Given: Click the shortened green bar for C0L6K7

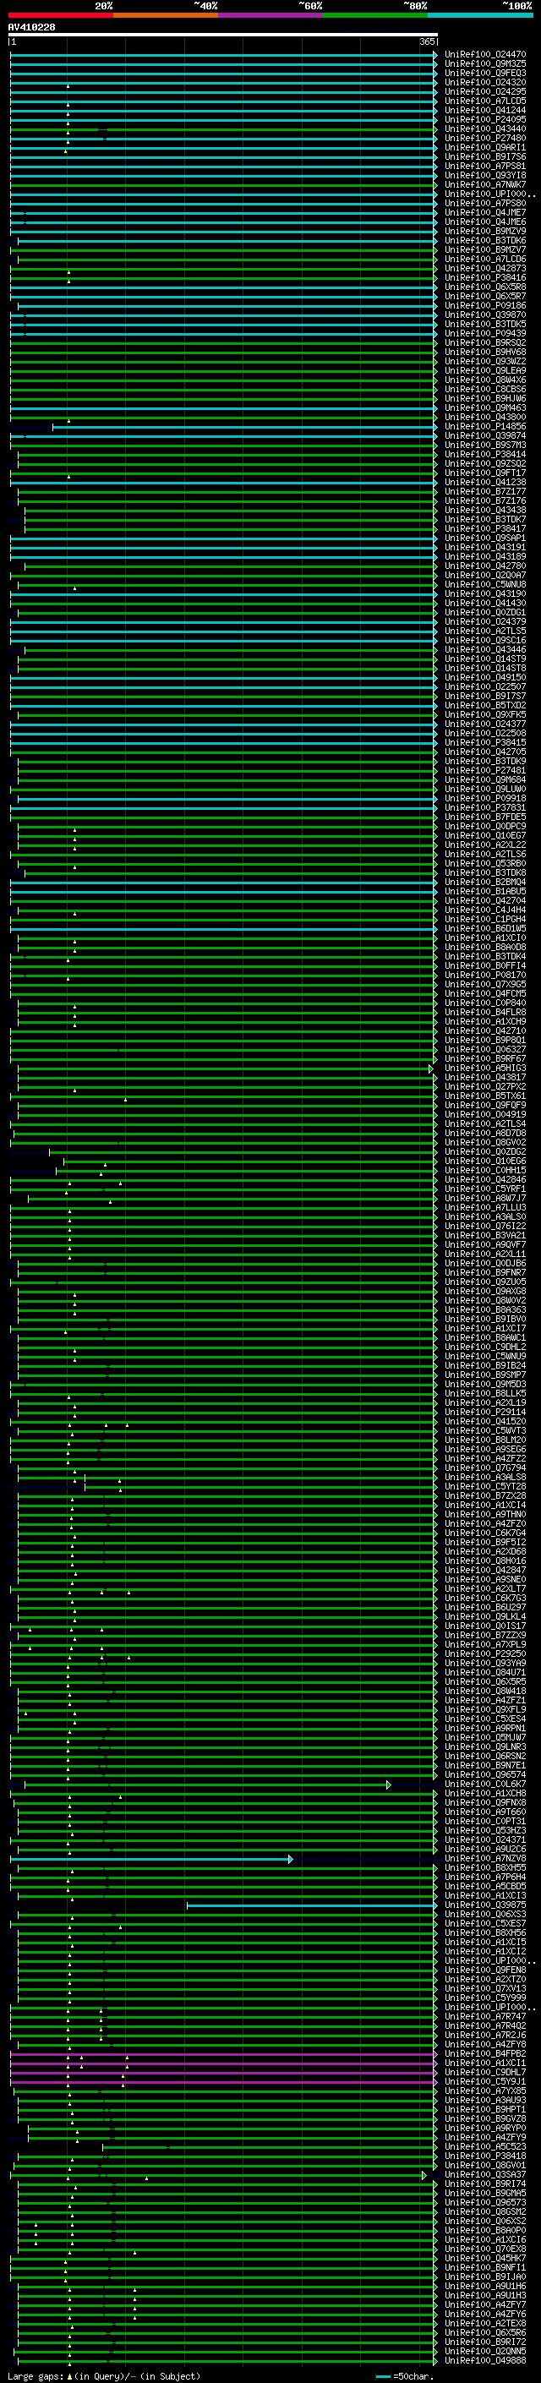Looking at the screenshot, I should pyautogui.click(x=207, y=1785).
